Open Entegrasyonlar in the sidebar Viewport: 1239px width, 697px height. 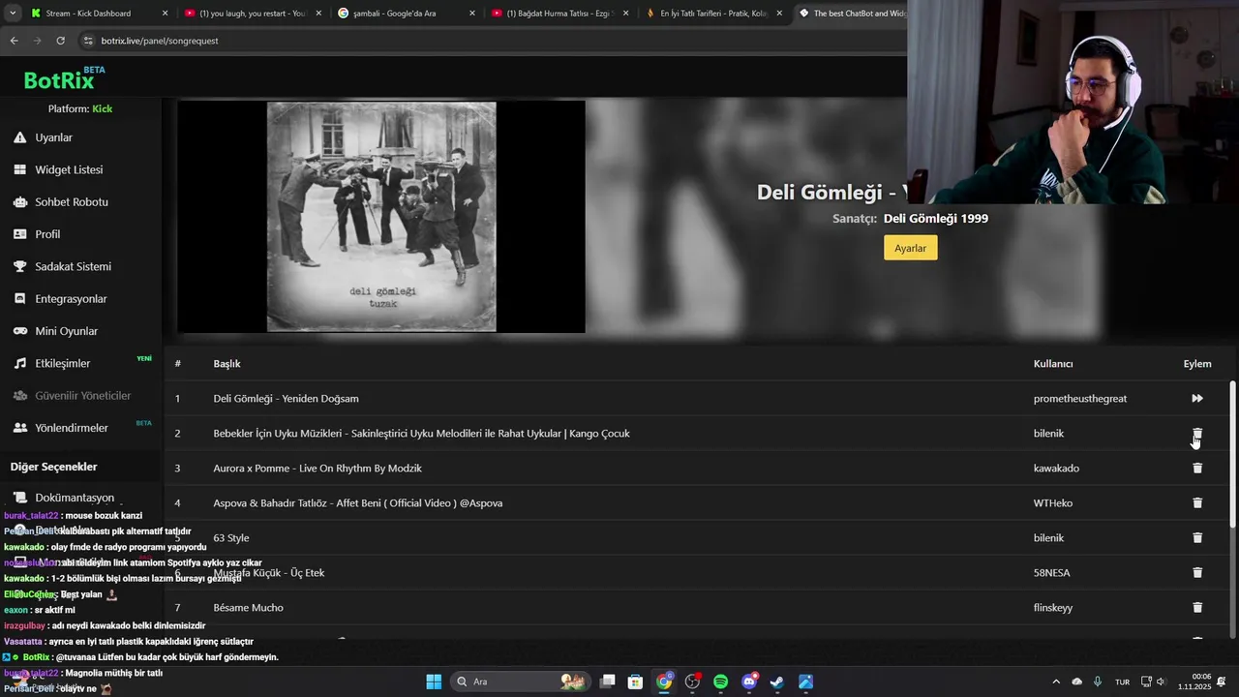[71, 299]
